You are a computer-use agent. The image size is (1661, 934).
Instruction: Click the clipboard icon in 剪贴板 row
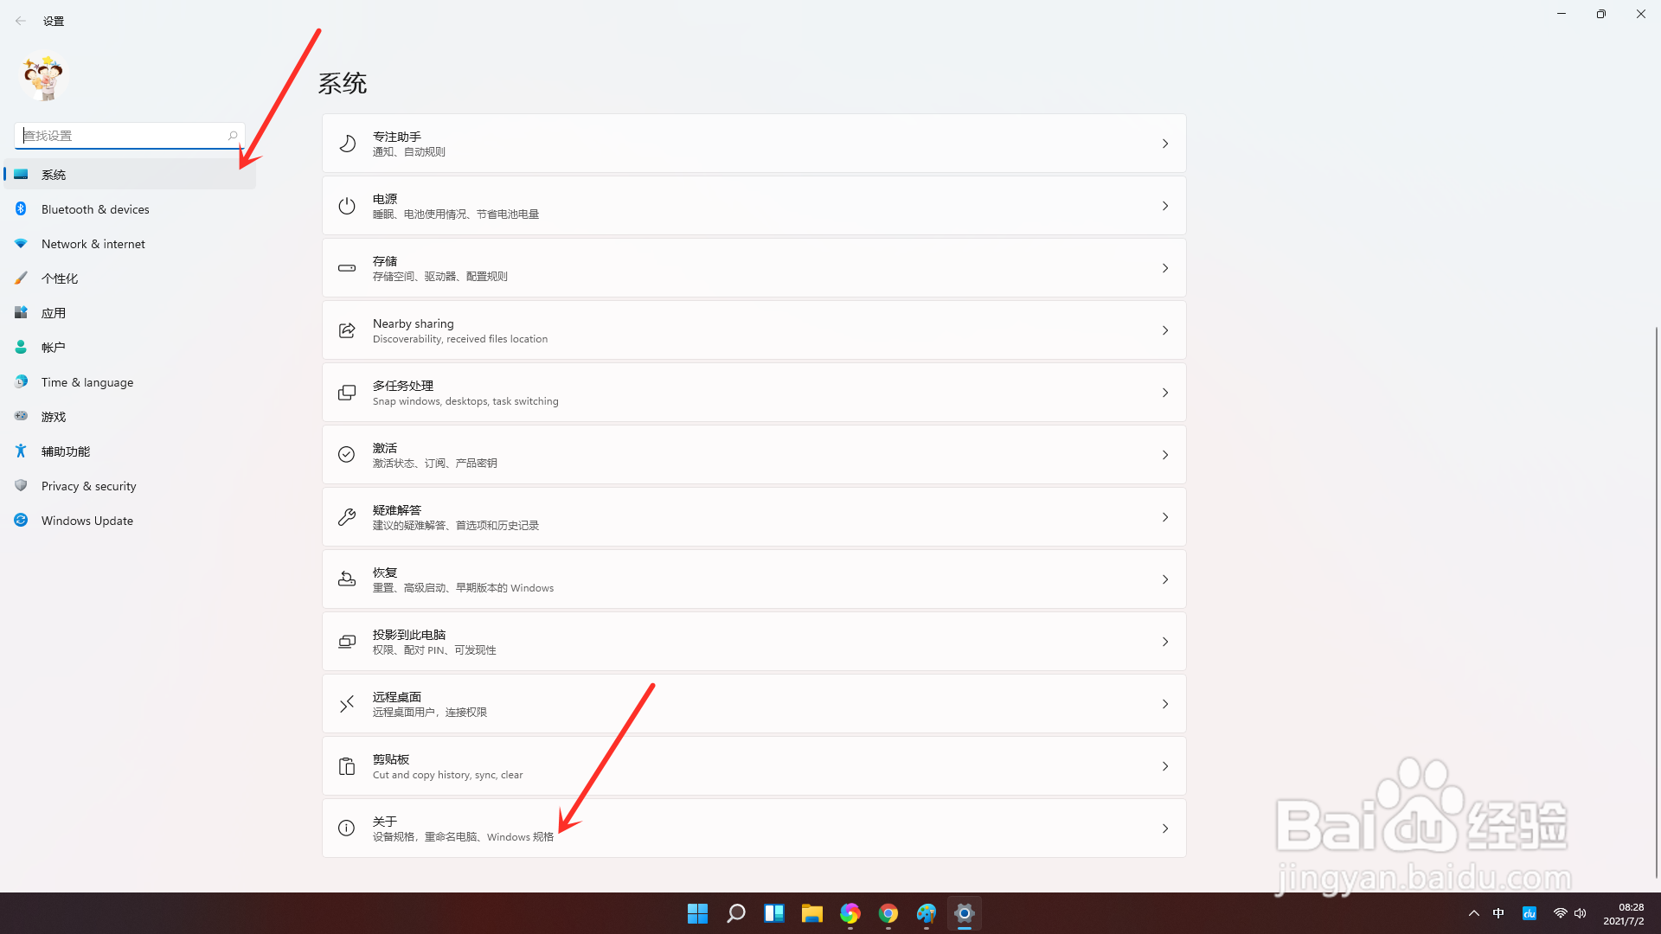pyautogui.click(x=347, y=766)
